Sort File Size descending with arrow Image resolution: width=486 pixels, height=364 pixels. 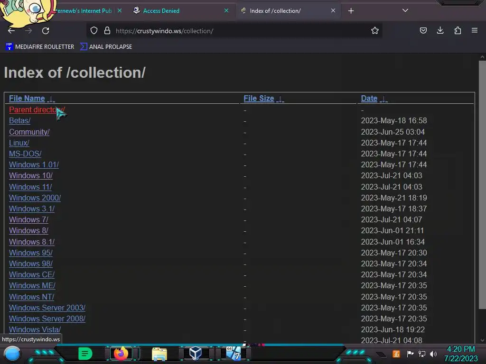[x=280, y=99]
